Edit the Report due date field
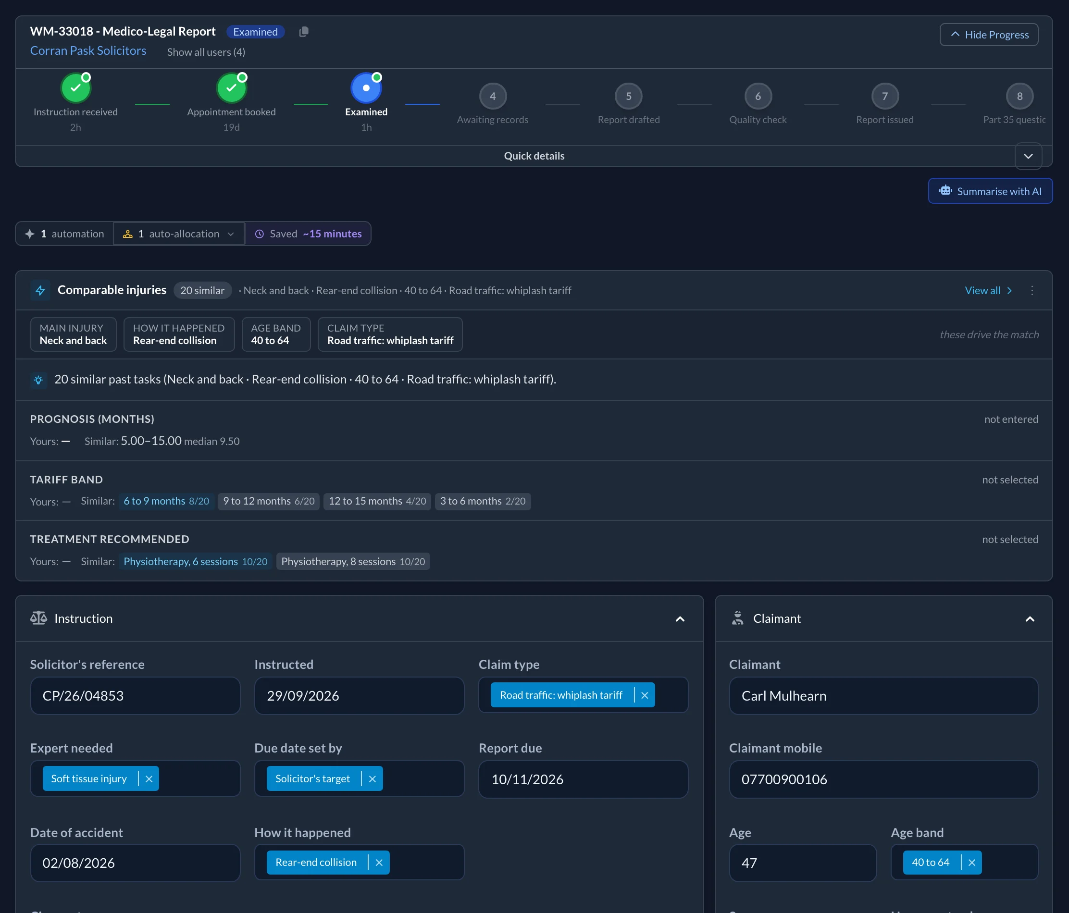Screen dimensions: 1069x913 (583, 779)
